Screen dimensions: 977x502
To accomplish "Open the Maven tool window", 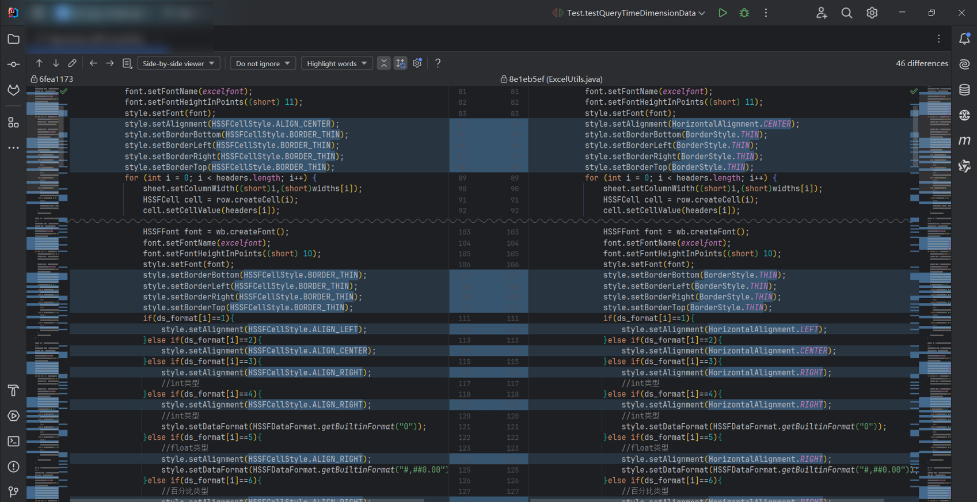I will [964, 140].
